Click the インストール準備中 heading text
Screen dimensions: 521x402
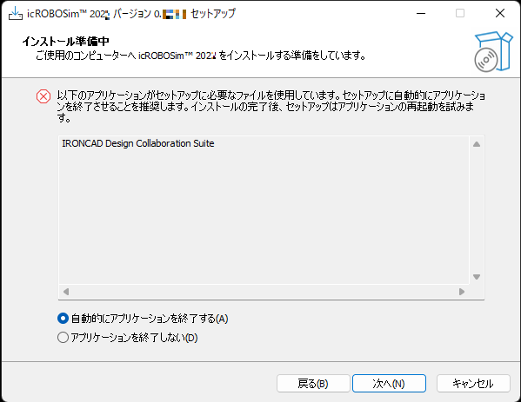66,41
